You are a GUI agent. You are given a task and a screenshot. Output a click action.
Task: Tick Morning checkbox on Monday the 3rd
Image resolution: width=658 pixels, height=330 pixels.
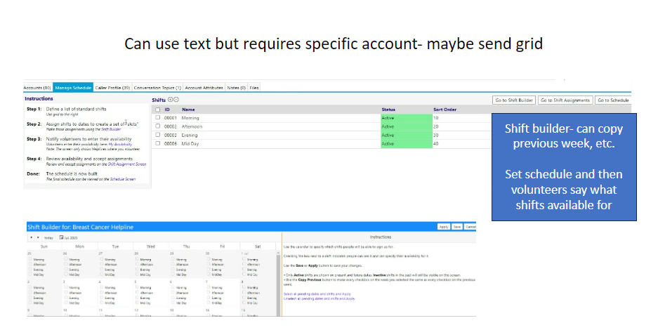(x=66, y=288)
